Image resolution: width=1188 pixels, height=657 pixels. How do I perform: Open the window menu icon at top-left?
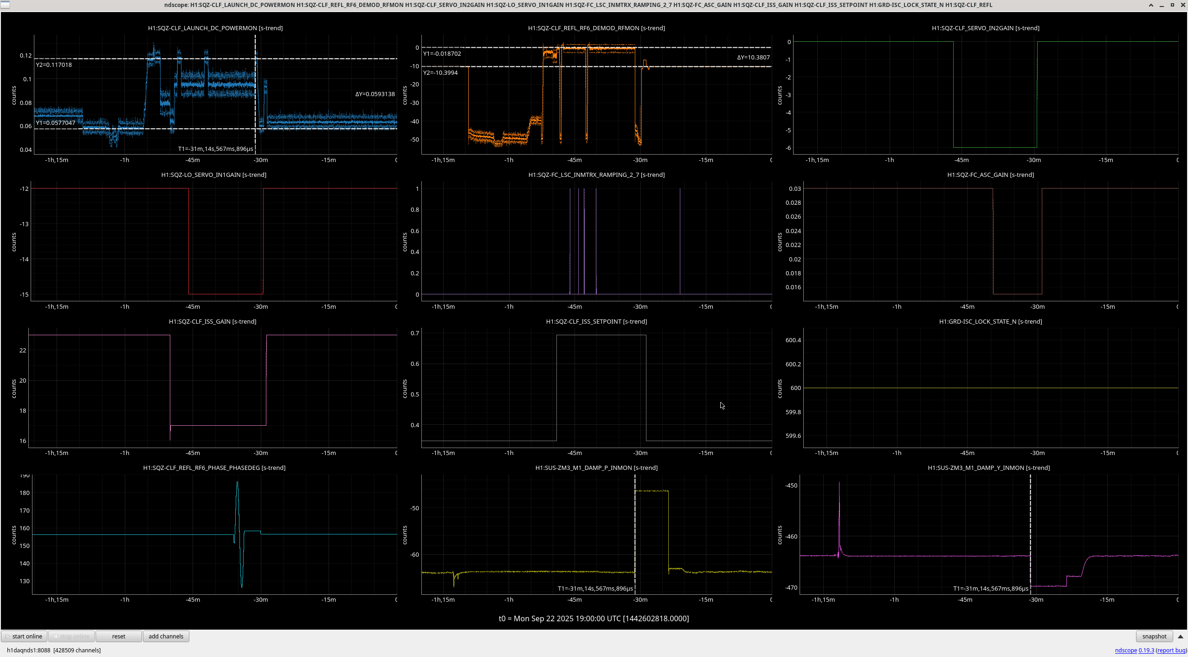coord(5,5)
